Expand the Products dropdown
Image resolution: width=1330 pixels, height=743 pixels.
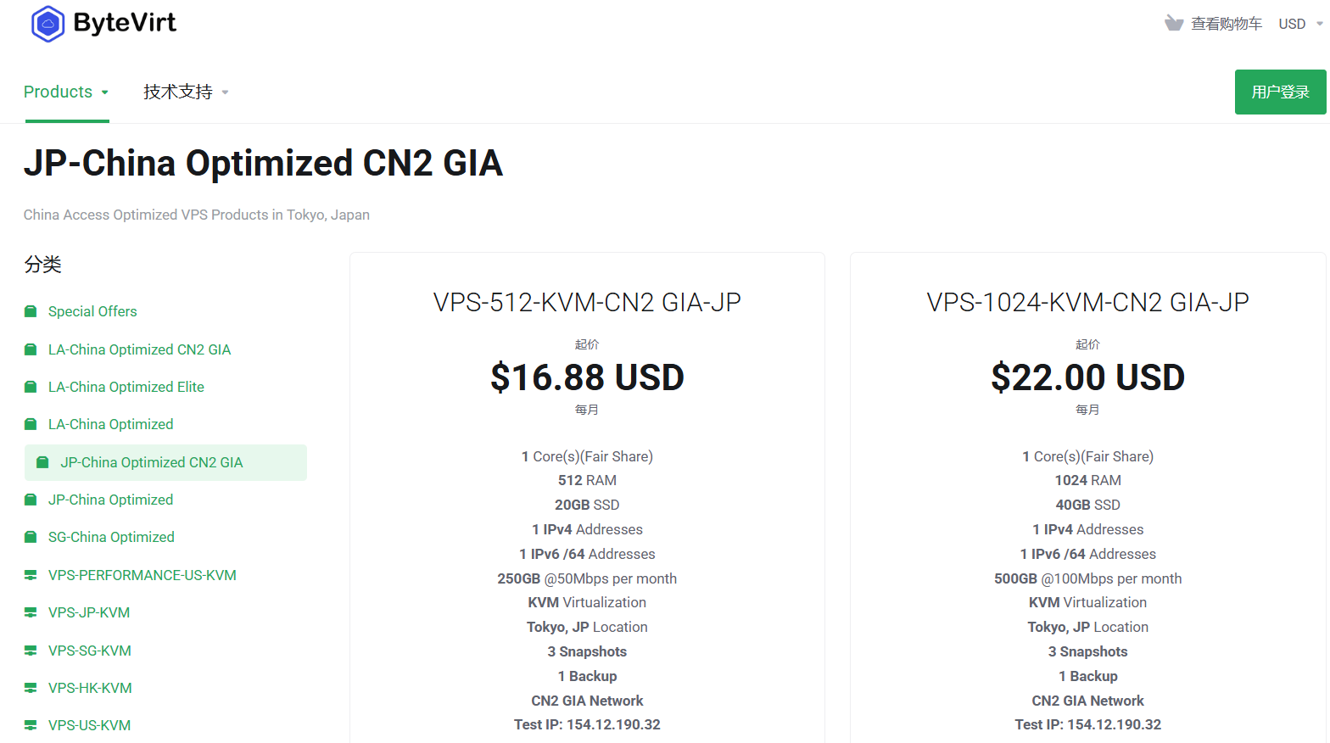[x=106, y=92]
